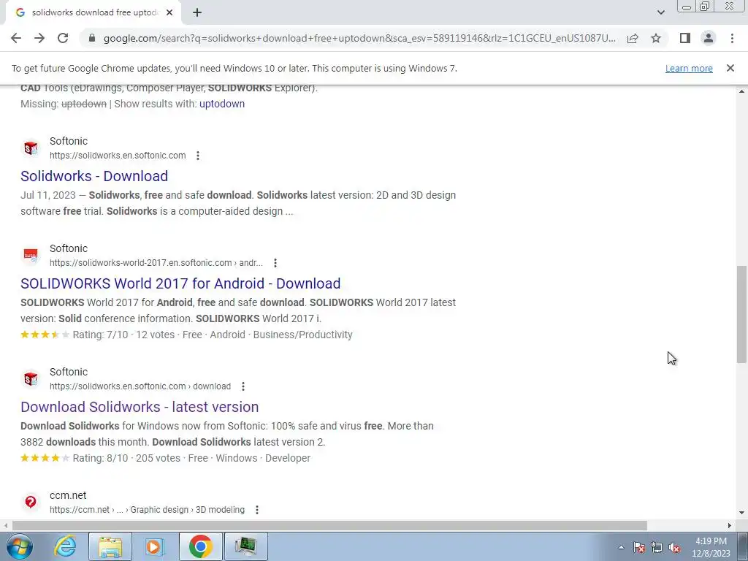Open more options for solidworks.en.softonic.com result

tap(197, 156)
